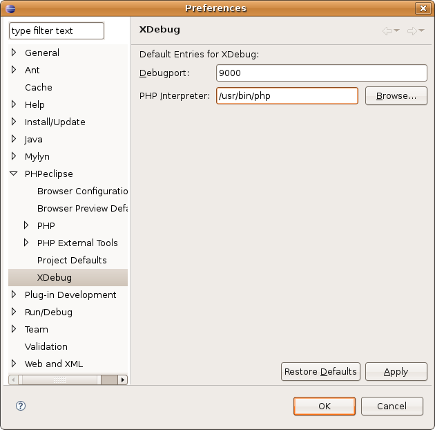Click the Restore Defaults button
This screenshot has height=430, width=435.
click(320, 371)
